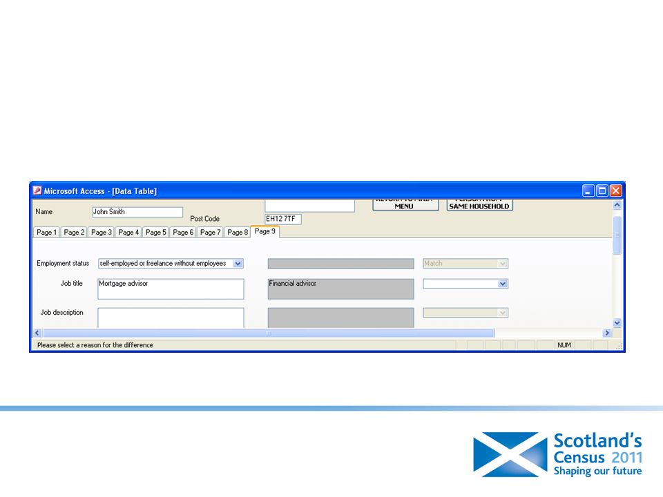Click the Return to Main Menu button
This screenshot has height=497, width=663.
coord(405,205)
